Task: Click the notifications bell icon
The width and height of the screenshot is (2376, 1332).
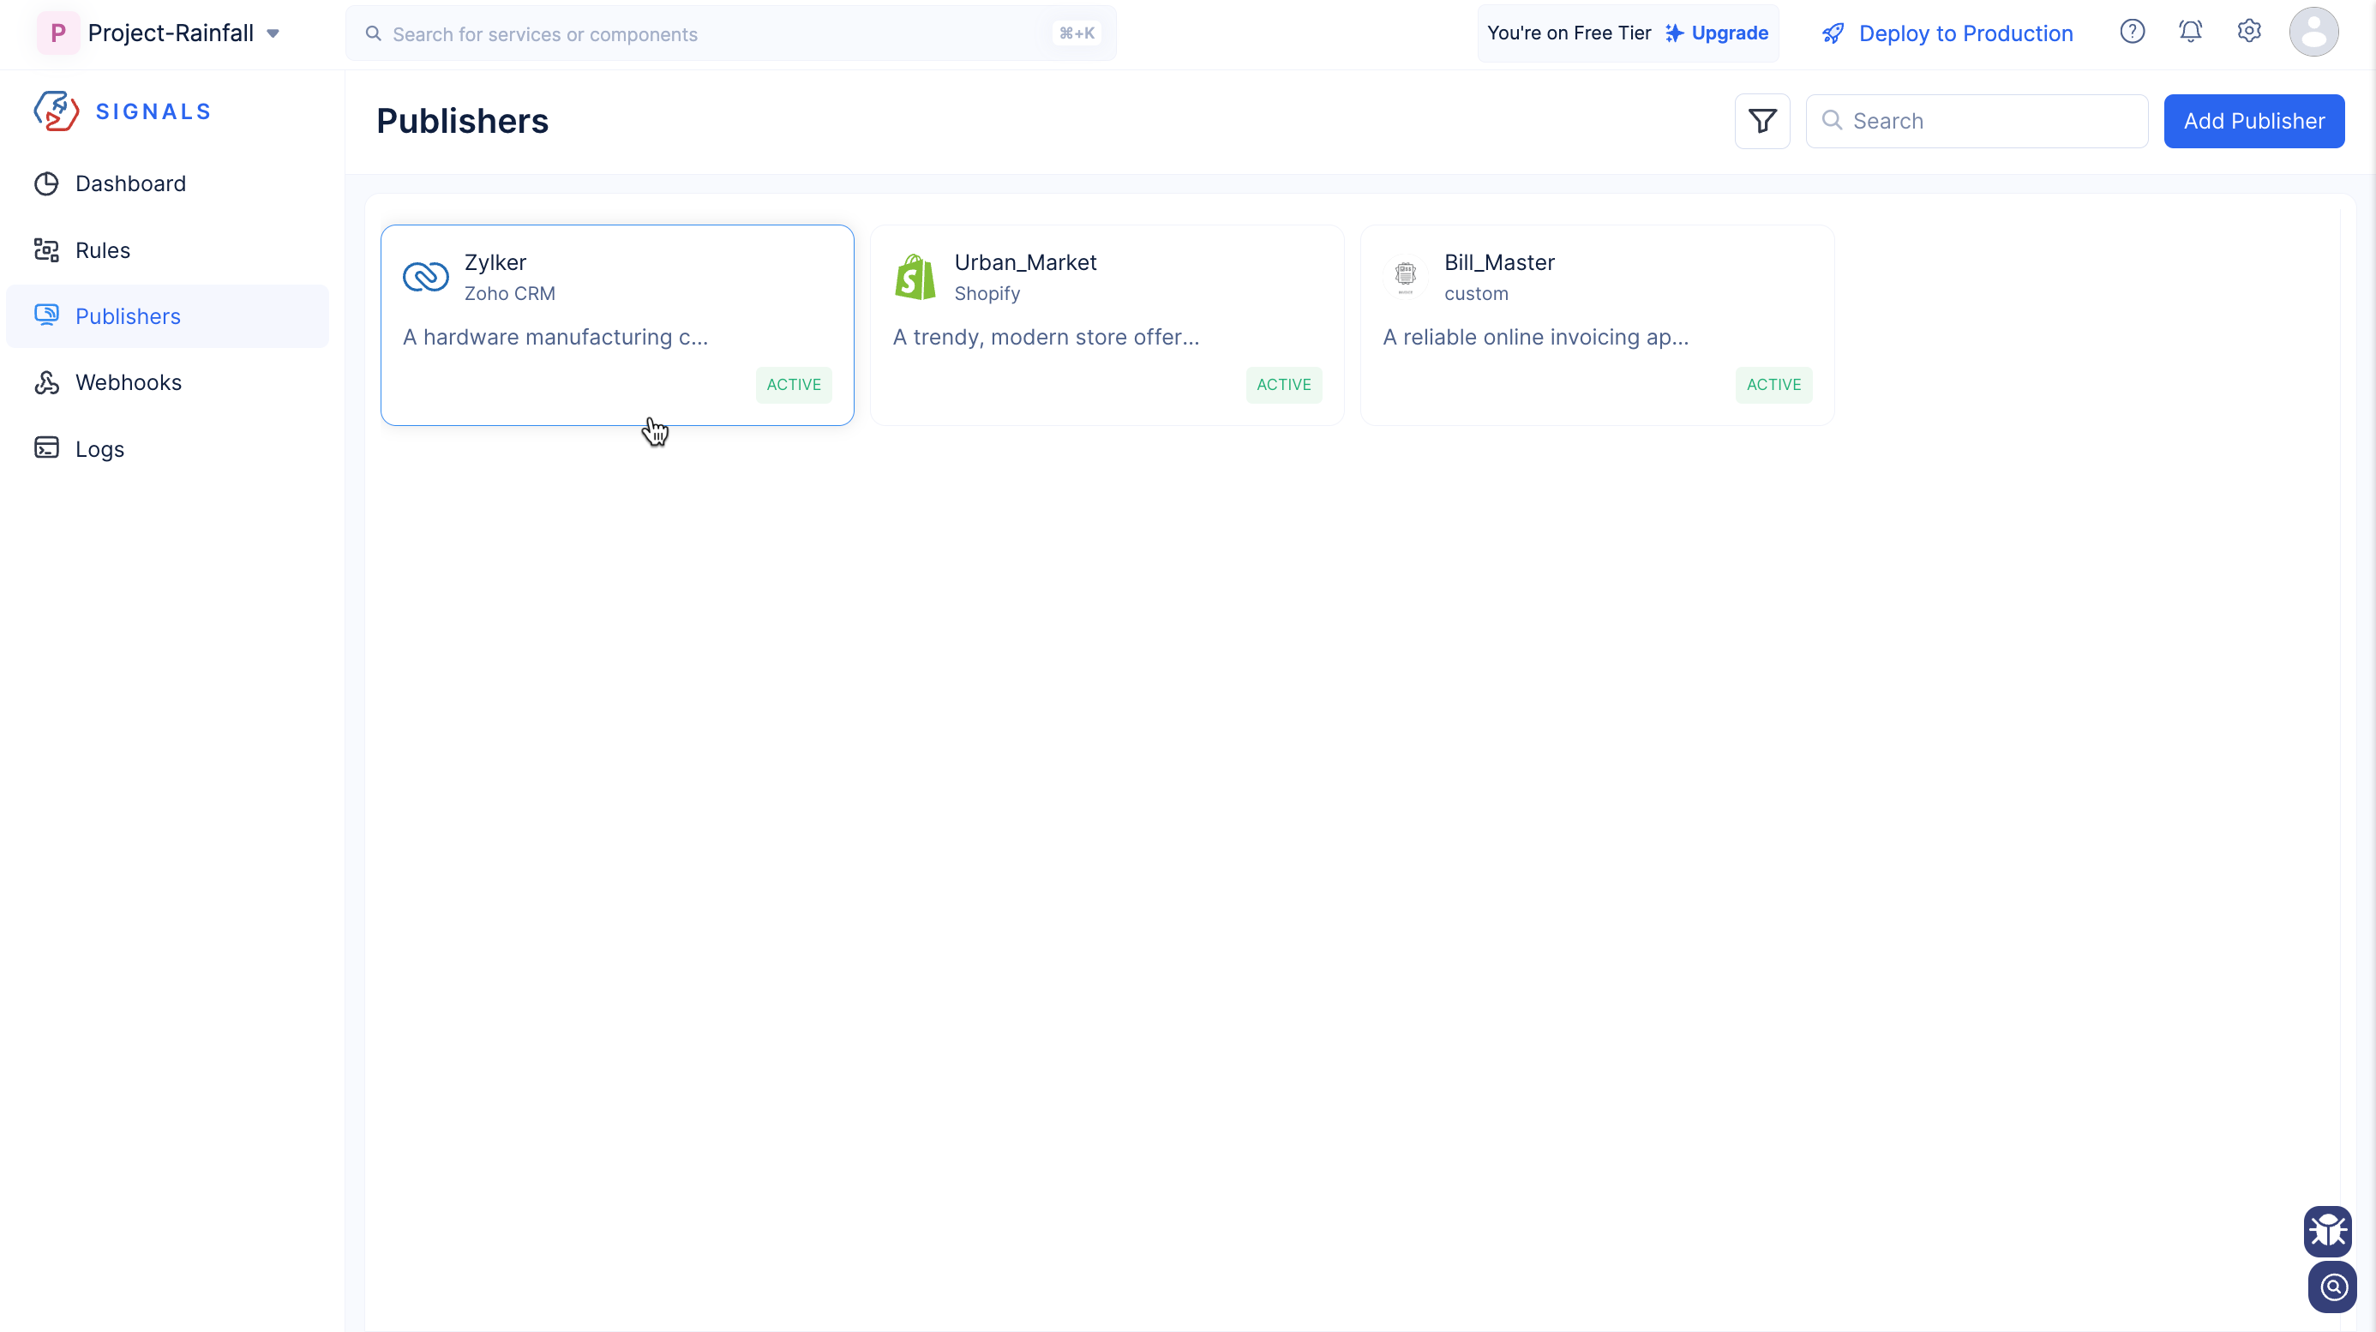Action: (2190, 33)
